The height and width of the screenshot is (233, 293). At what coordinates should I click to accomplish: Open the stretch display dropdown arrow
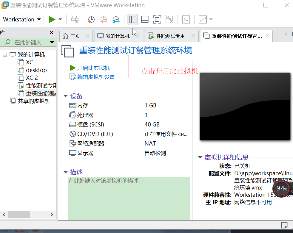pyautogui.click(x=211, y=19)
